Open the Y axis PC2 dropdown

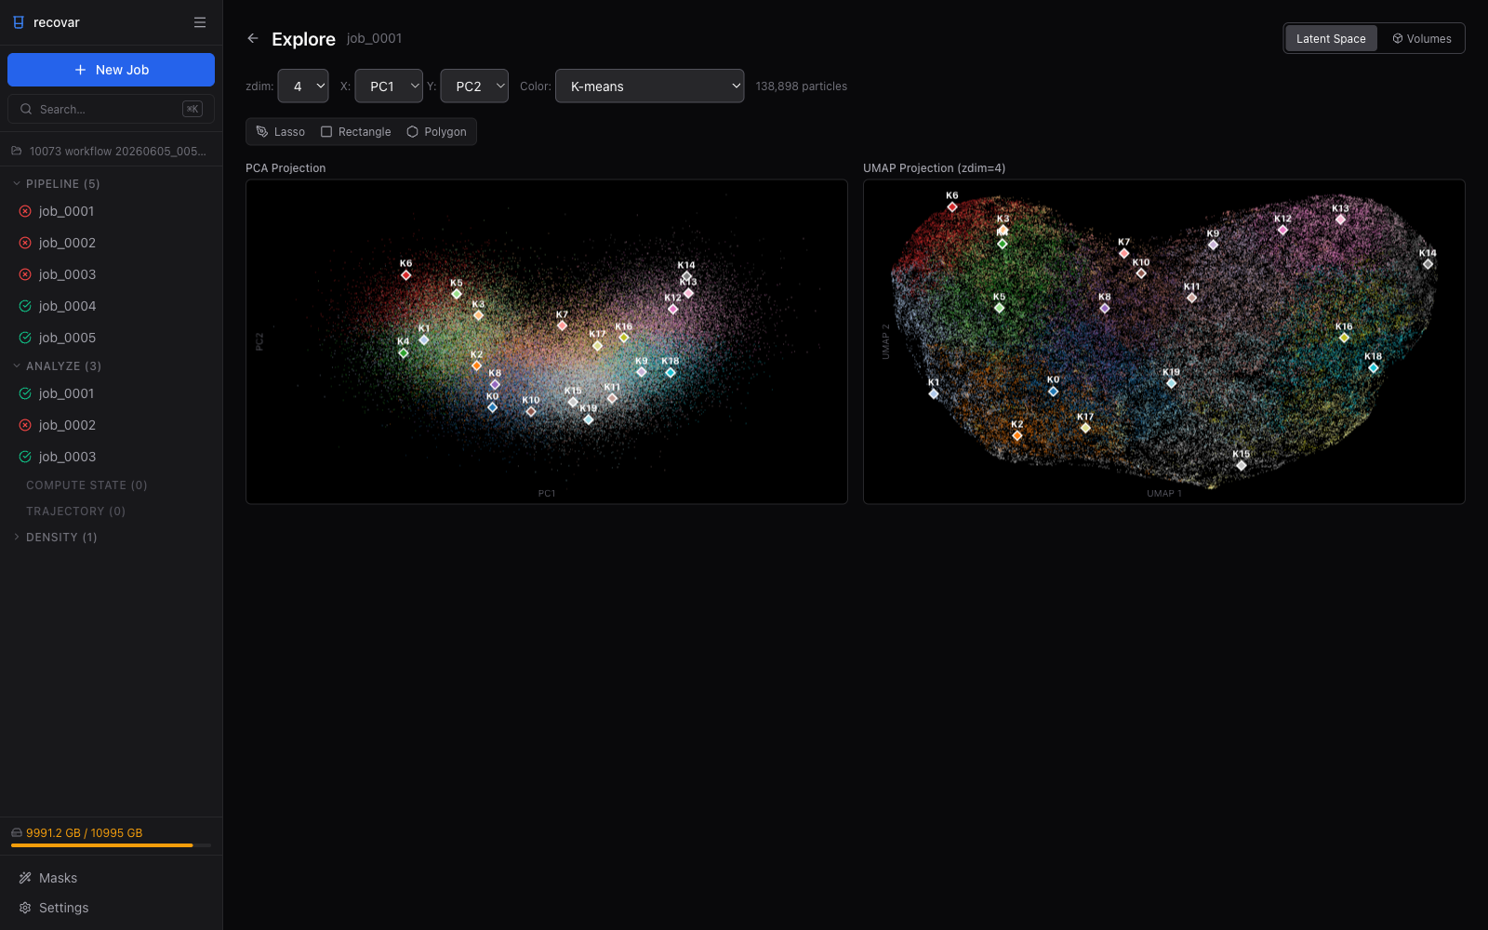tap(474, 86)
